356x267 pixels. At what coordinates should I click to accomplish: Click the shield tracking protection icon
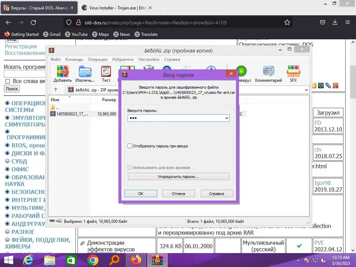[x=69, y=23]
